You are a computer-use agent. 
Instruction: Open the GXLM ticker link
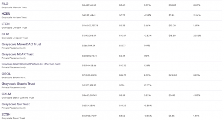coord(6,94)
